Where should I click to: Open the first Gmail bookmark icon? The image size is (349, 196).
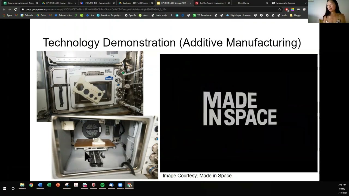click(16, 15)
